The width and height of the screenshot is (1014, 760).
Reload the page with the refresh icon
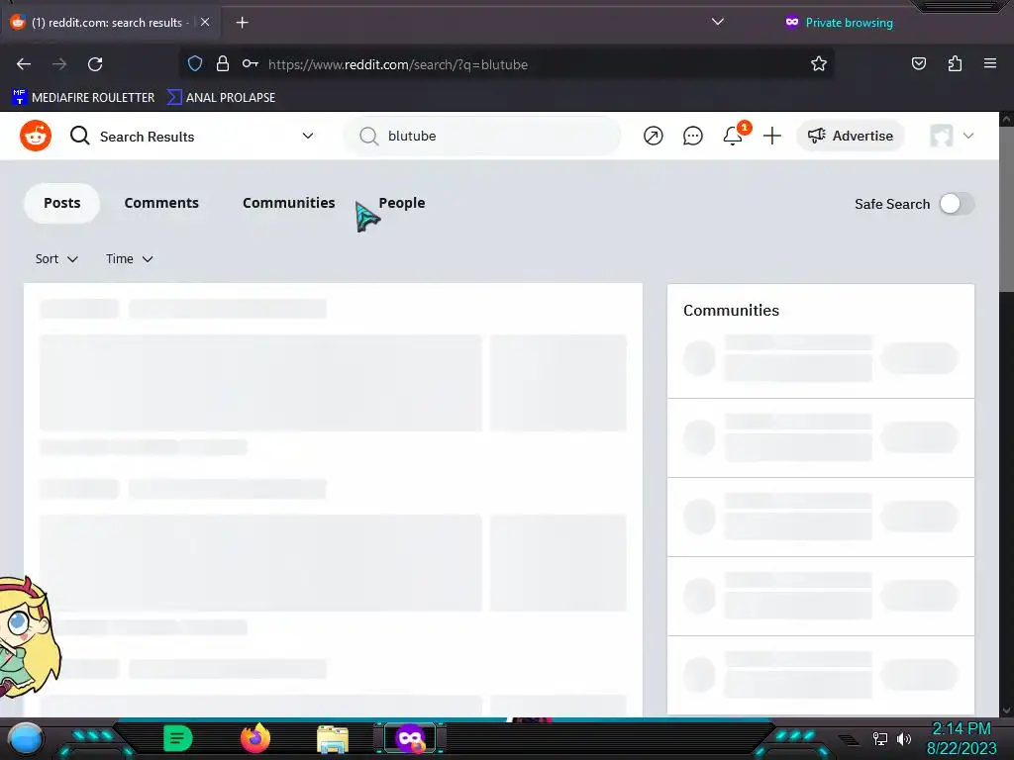[x=95, y=64]
